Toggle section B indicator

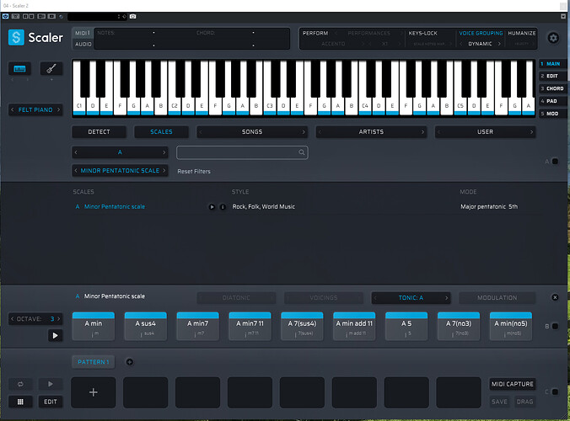point(555,327)
